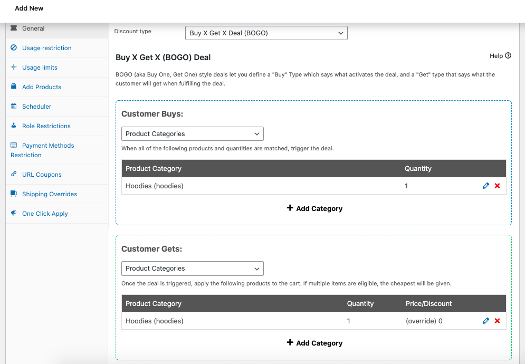This screenshot has width=525, height=364.
Task: Click the Add Products bag icon
Action: [x=14, y=87]
